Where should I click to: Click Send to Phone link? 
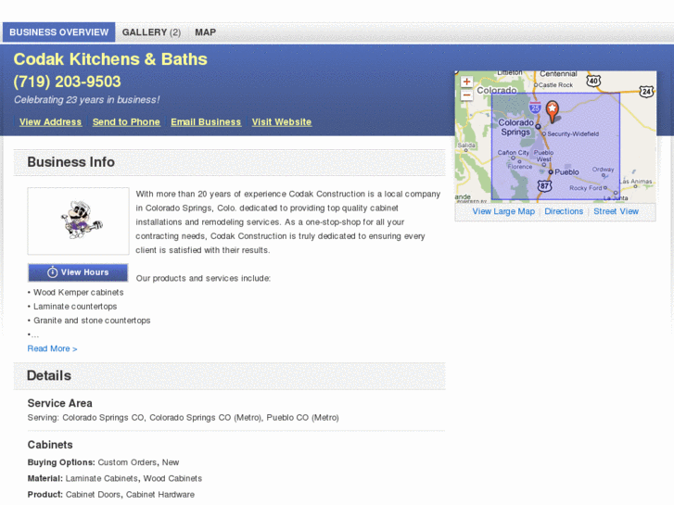click(x=126, y=122)
